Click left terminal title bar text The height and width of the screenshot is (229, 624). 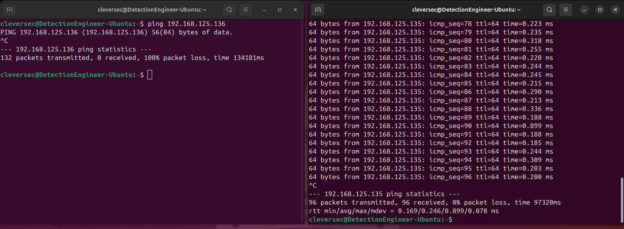coord(152,10)
